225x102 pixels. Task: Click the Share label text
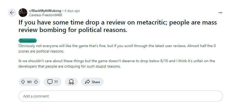(96, 82)
